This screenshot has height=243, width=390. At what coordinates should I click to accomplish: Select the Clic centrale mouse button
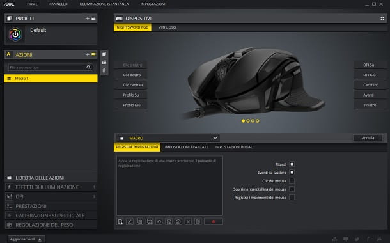130,85
